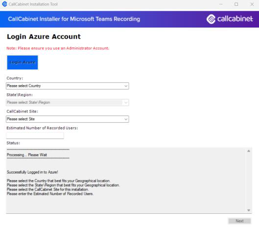
Task: Maximize the Installation Tool window
Action: 236,4
